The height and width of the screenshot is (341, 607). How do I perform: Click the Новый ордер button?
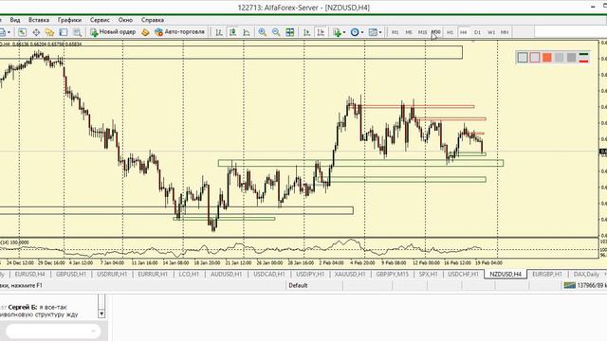[113, 32]
